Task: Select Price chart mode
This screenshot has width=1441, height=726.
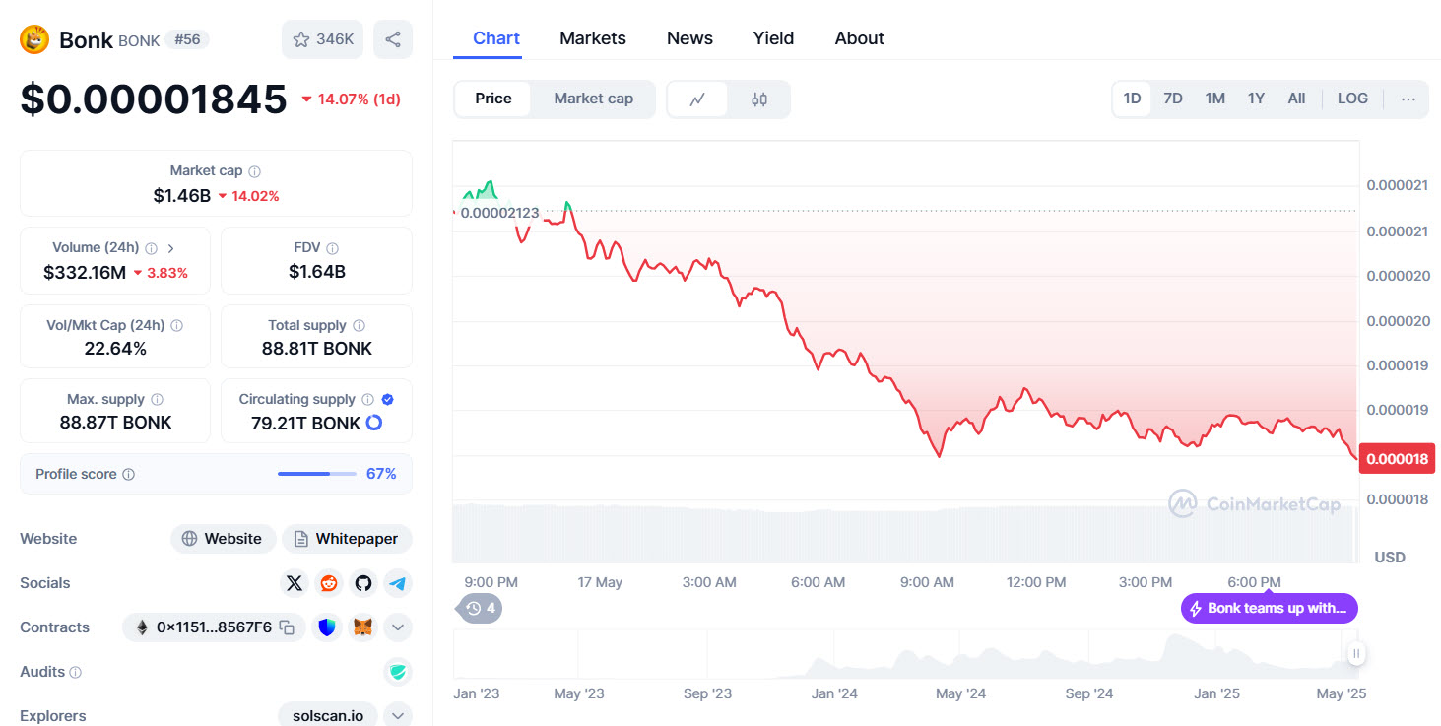Action: 493,99
